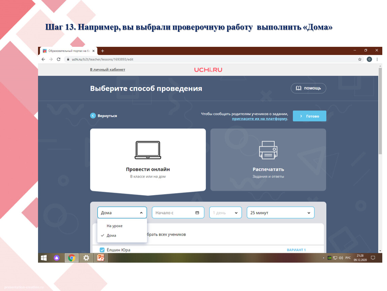This screenshot has height=291, width=387.
Task: Click the laptop icon for online mode
Action: pos(148,150)
